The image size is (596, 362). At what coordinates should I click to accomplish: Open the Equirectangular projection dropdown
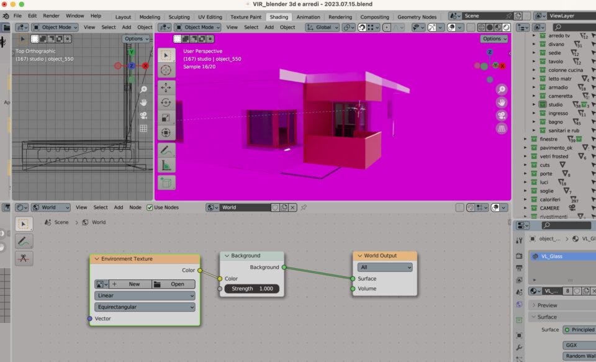point(145,307)
